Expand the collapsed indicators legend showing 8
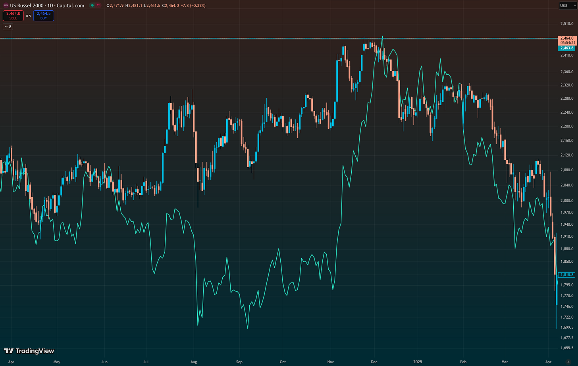The image size is (578, 366). [8, 27]
